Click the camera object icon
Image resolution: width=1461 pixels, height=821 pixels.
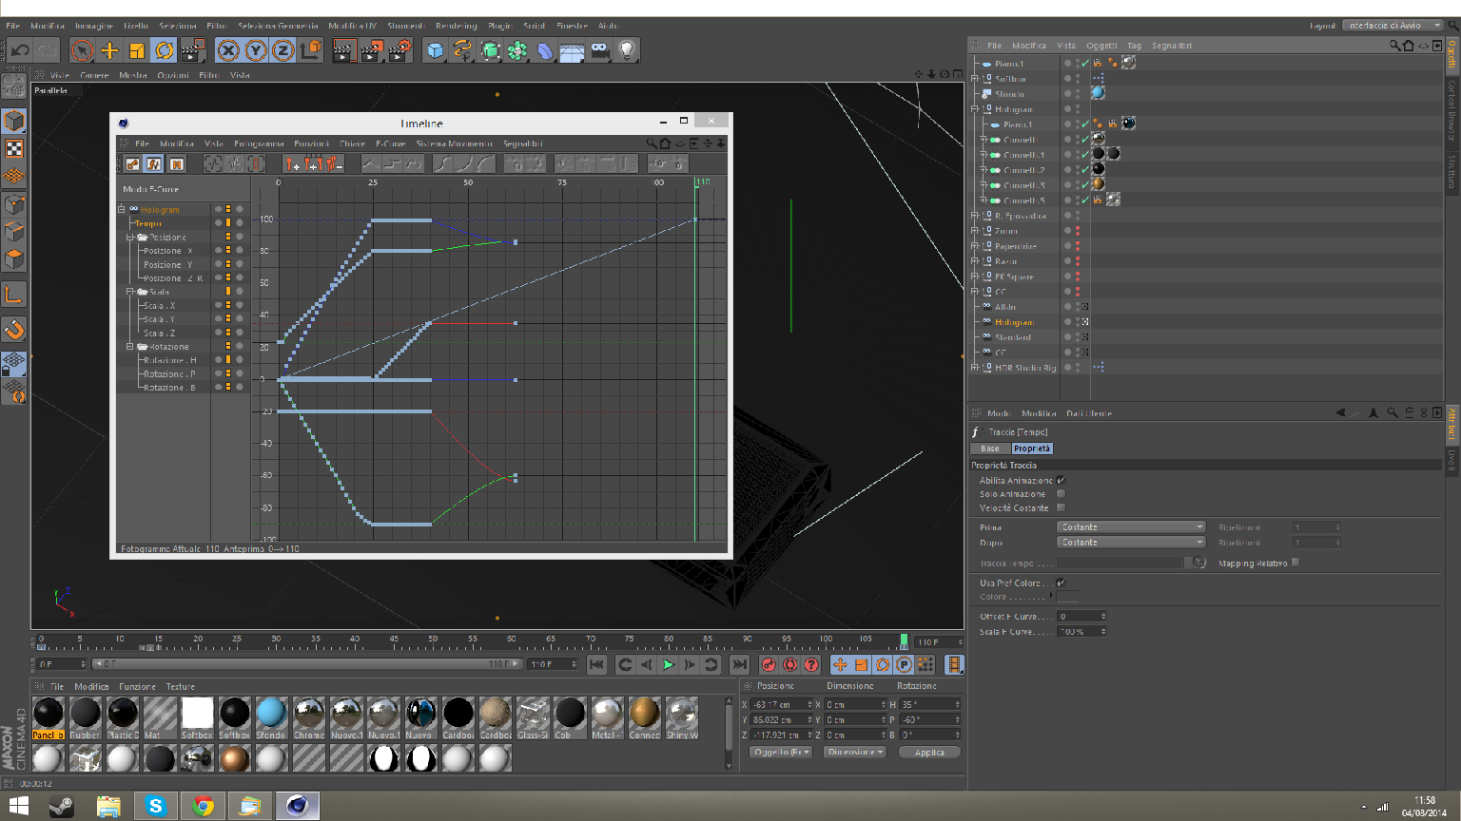(599, 50)
